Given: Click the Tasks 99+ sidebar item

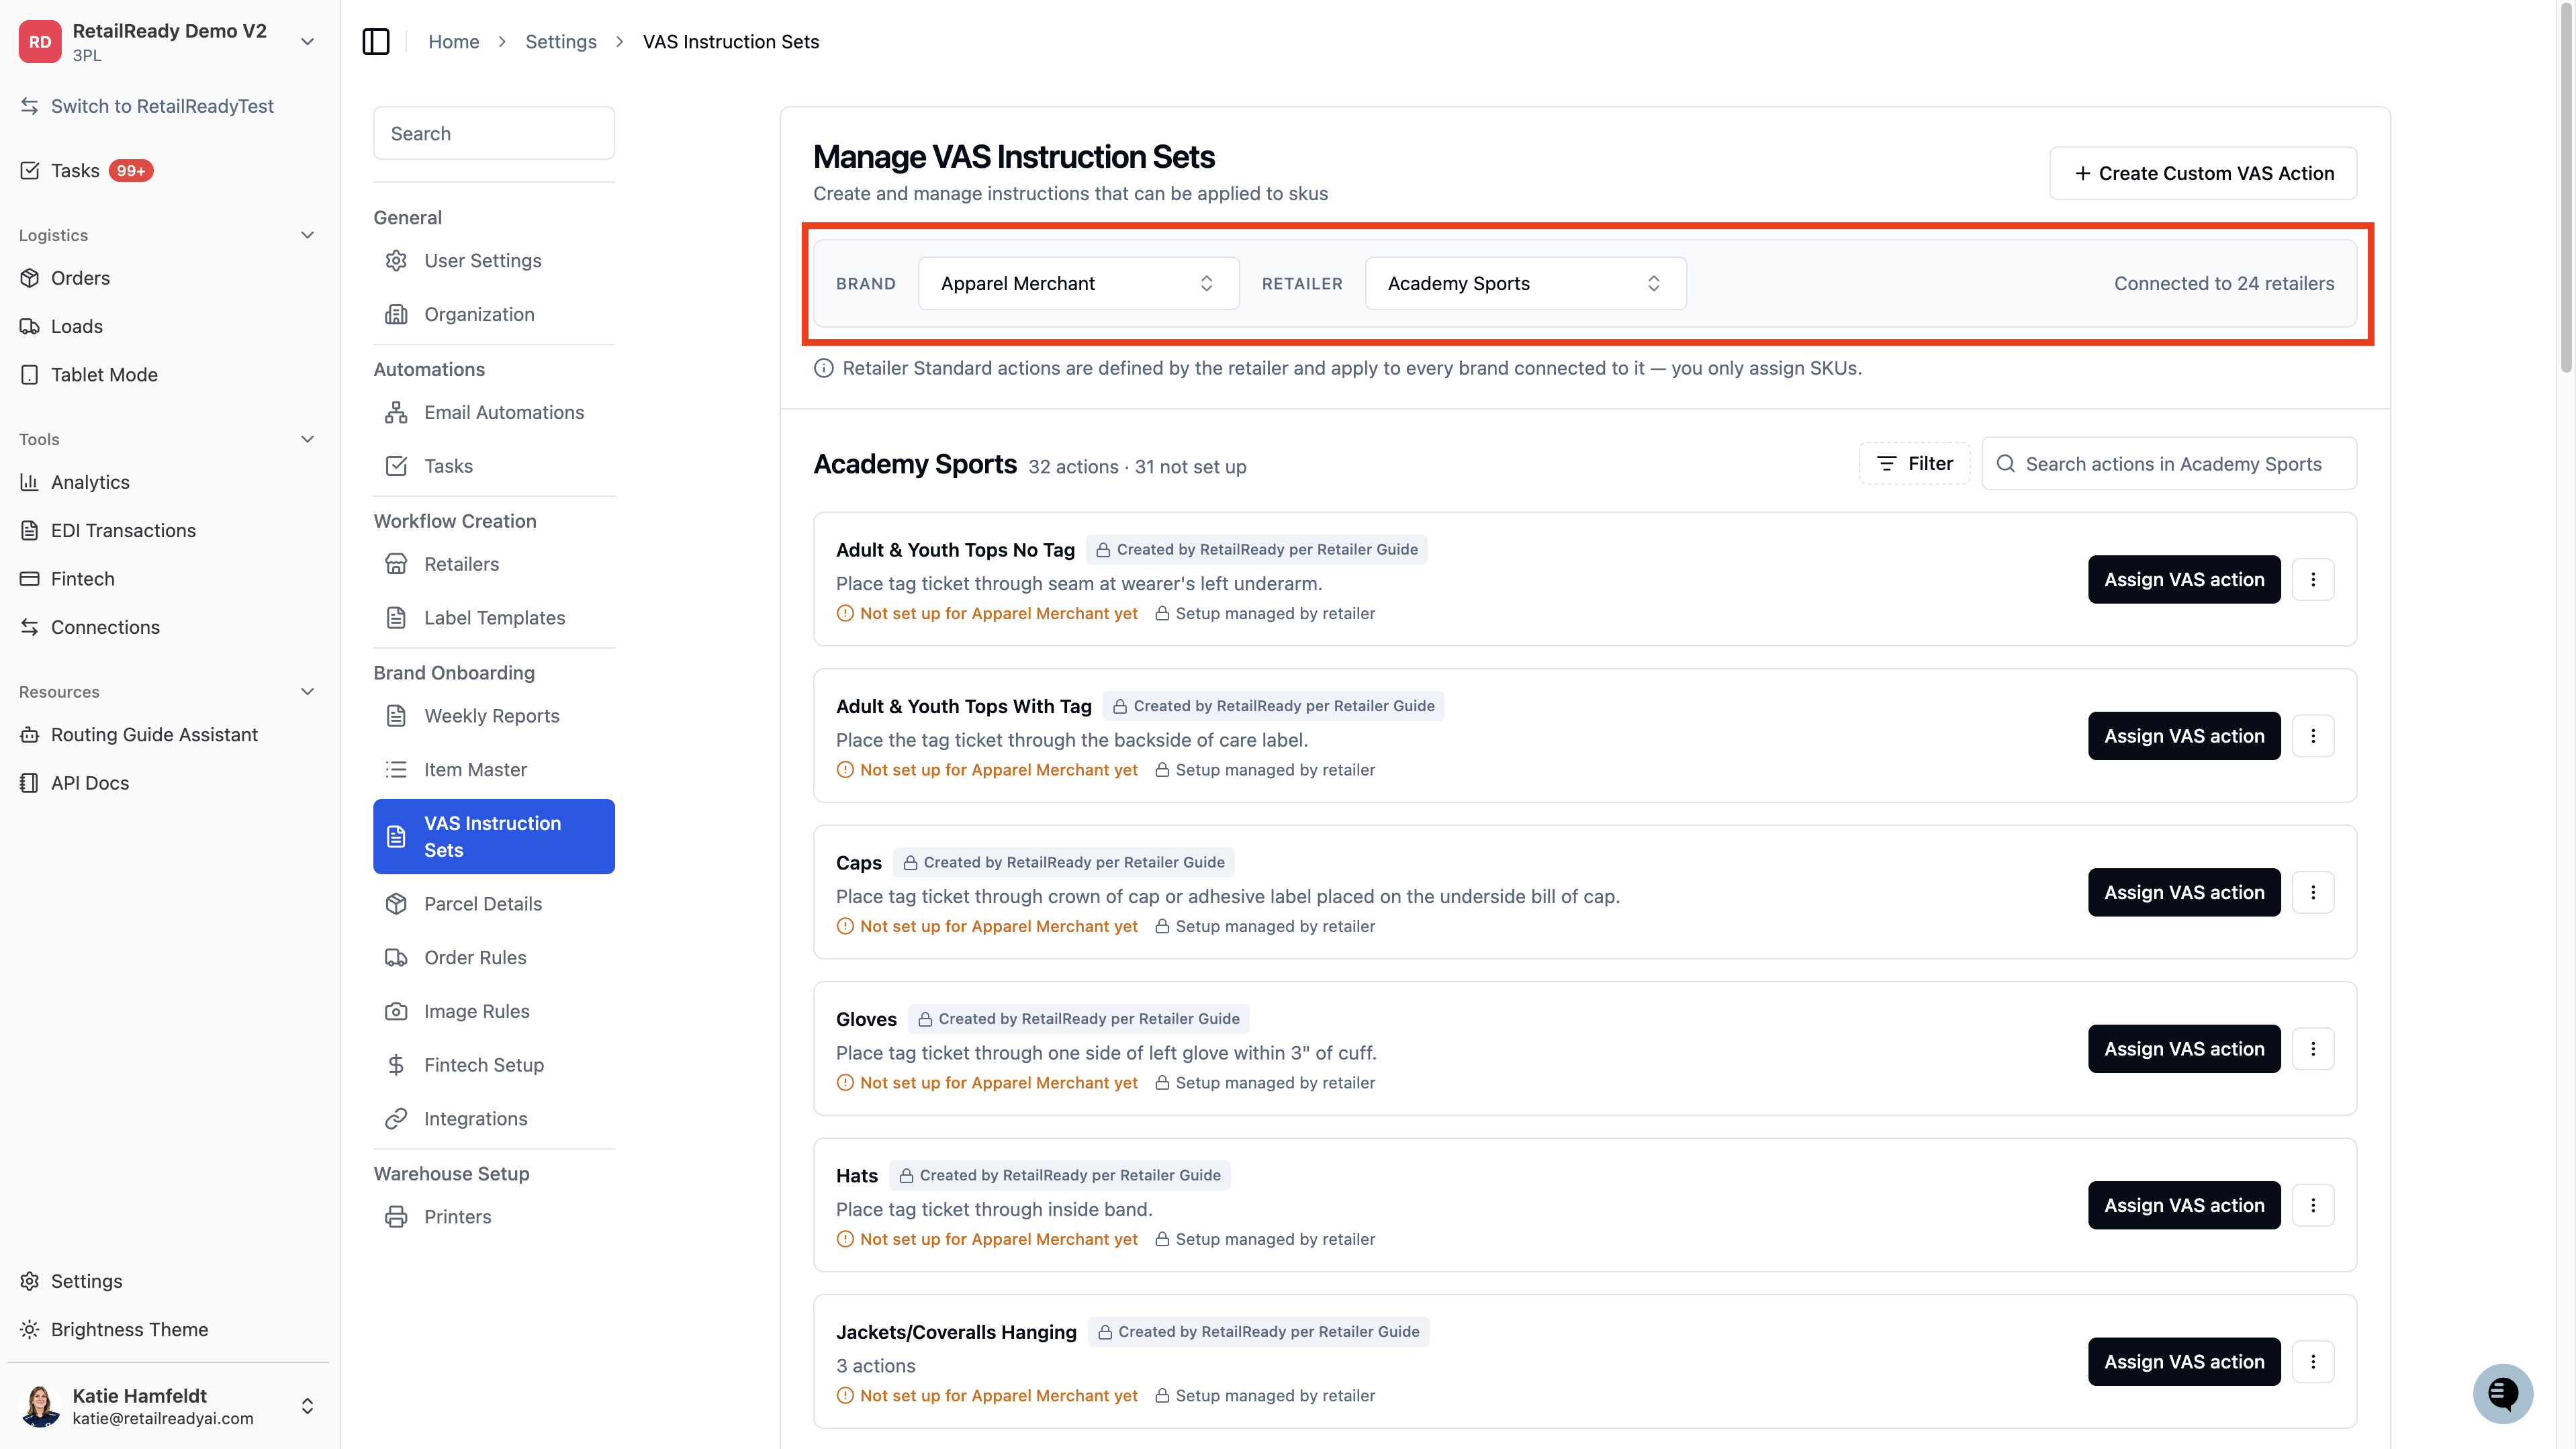Looking at the screenshot, I should (87, 171).
